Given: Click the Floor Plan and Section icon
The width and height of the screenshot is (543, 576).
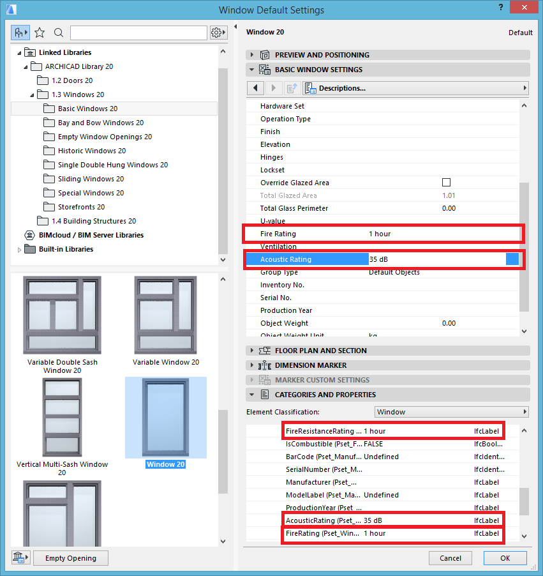Looking at the screenshot, I should point(265,351).
